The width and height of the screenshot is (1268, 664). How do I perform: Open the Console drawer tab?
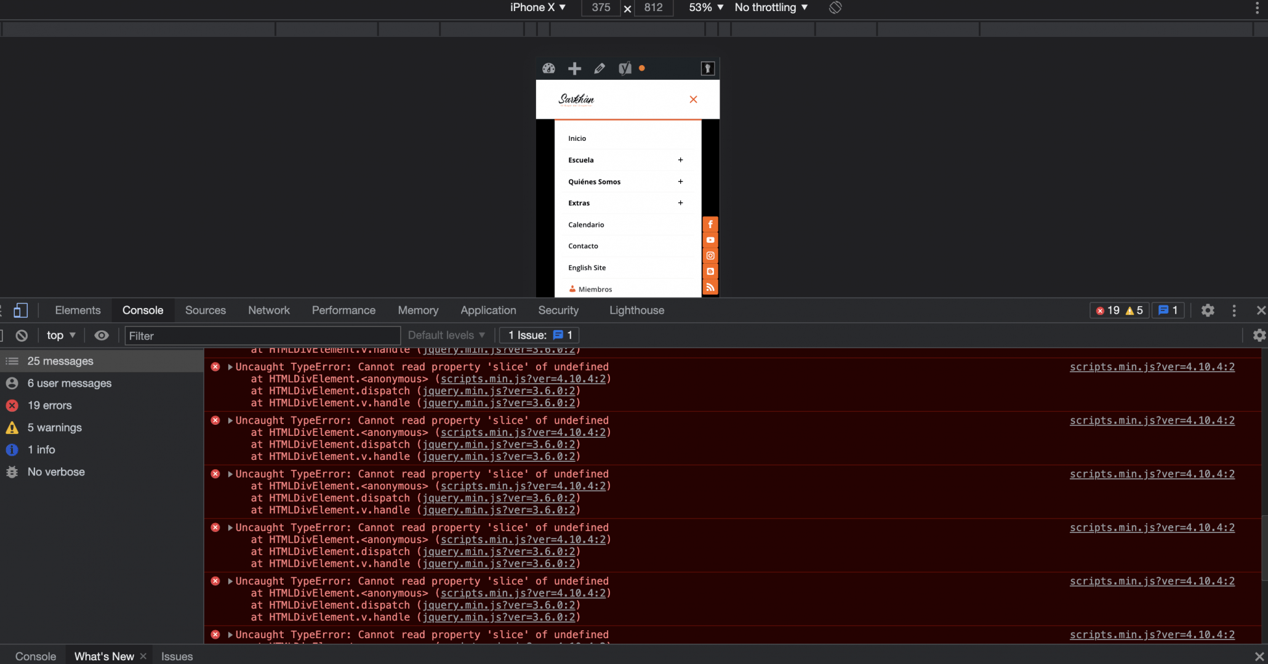tap(36, 656)
